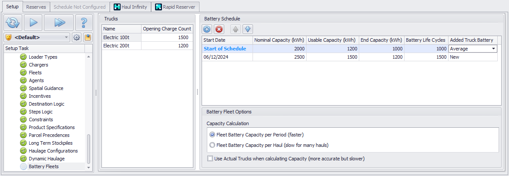Click the refresh arrows button

[x=13, y=22]
